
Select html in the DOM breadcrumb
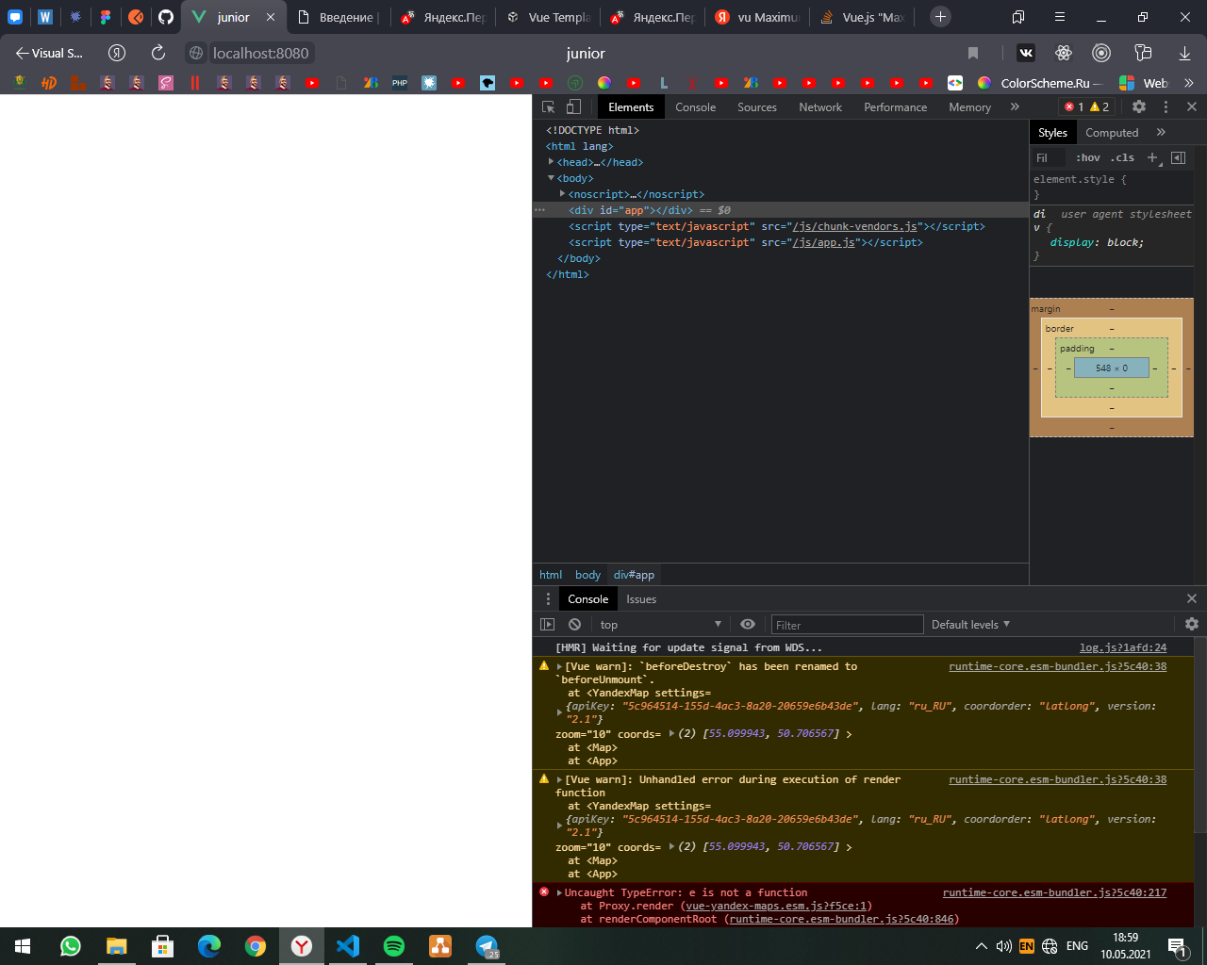click(x=551, y=575)
